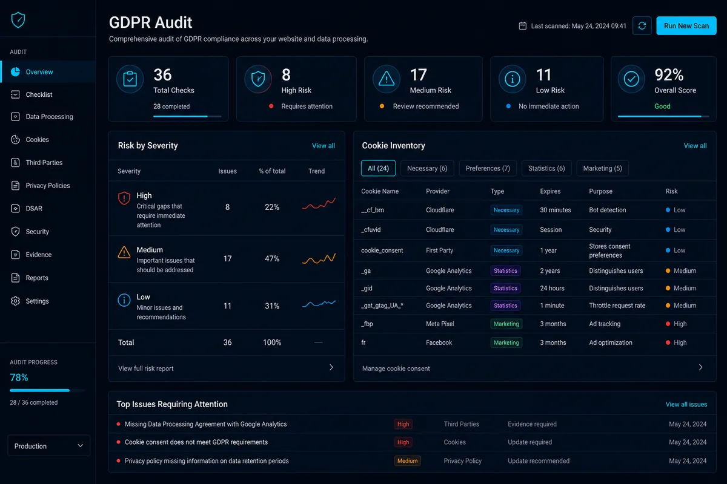
Task: Open Cookie consent GDPR requirements issue
Action: (196, 442)
